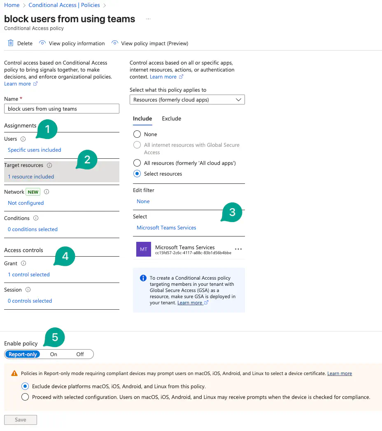The width and height of the screenshot is (382, 431).
Task: Click the purple MT app icon
Action: (x=144, y=249)
